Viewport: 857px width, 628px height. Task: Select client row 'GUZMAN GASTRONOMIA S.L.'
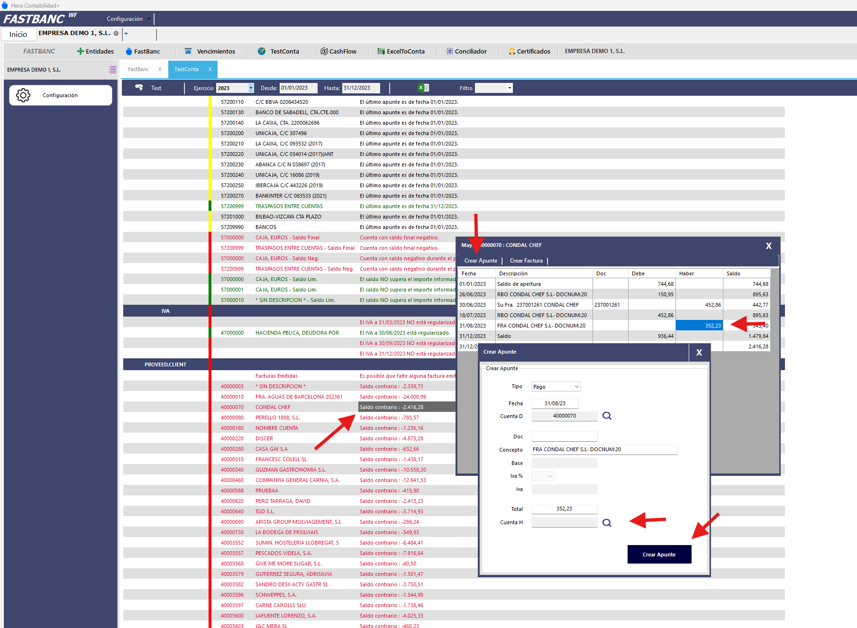point(290,470)
